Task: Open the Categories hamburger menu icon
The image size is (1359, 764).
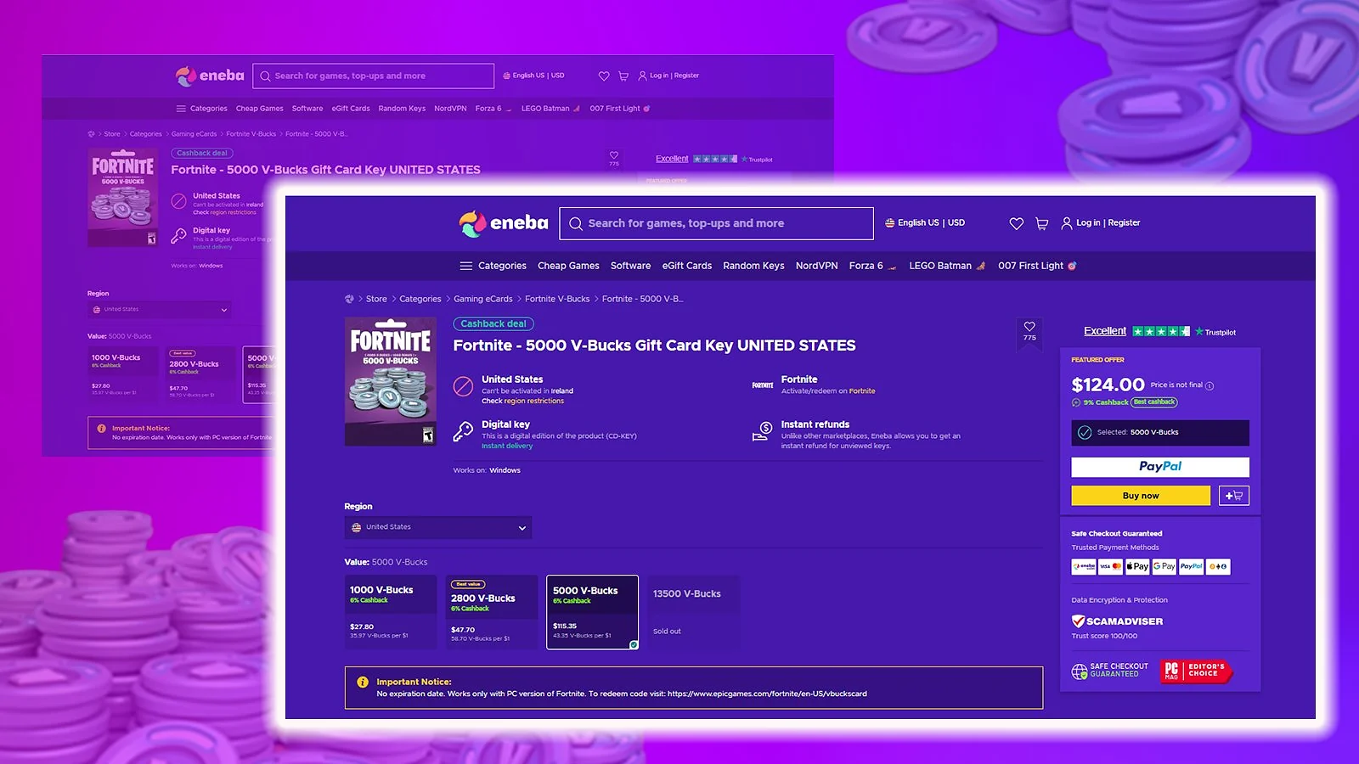Action: [x=465, y=266]
